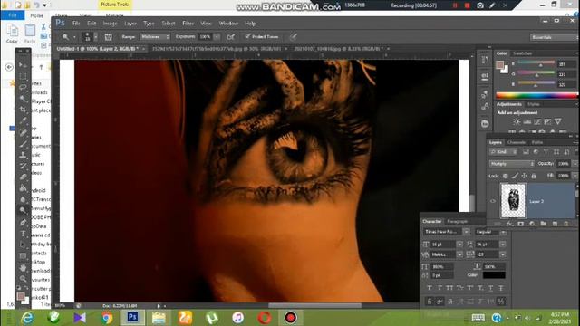This screenshot has width=580, height=326.
Task: Enable airbrush mode in options bar
Action: 230,36
